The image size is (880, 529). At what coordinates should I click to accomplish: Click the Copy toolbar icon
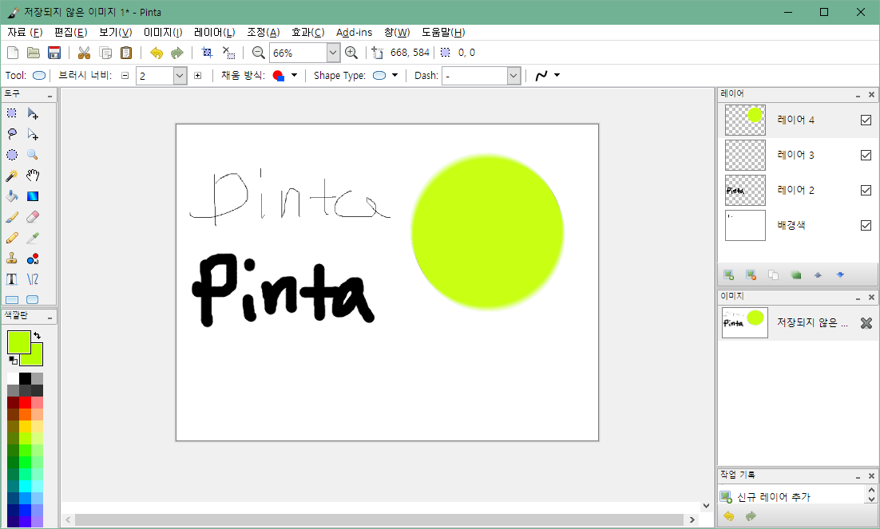105,53
